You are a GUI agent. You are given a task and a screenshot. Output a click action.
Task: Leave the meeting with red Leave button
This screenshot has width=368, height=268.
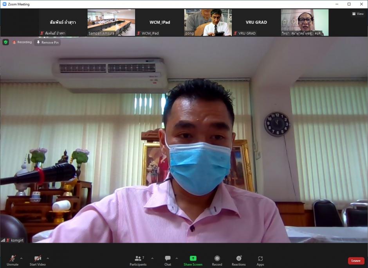coord(356,261)
